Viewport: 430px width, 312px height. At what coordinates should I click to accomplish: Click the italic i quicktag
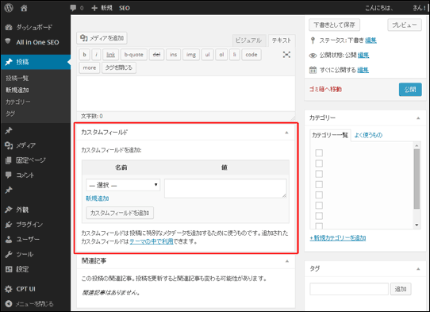pyautogui.click(x=96, y=55)
